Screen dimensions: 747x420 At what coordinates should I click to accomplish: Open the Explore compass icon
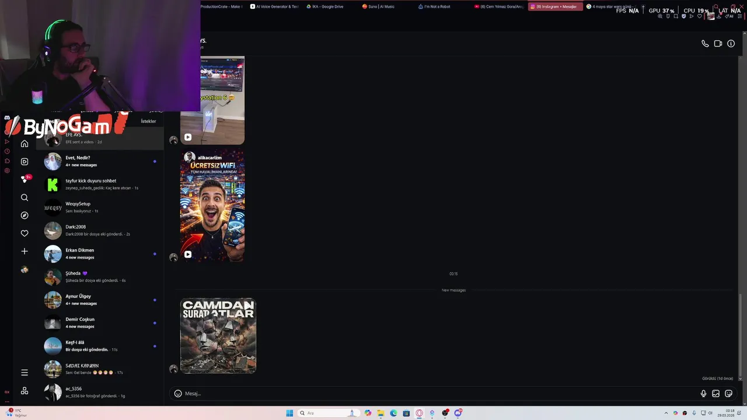(x=25, y=215)
